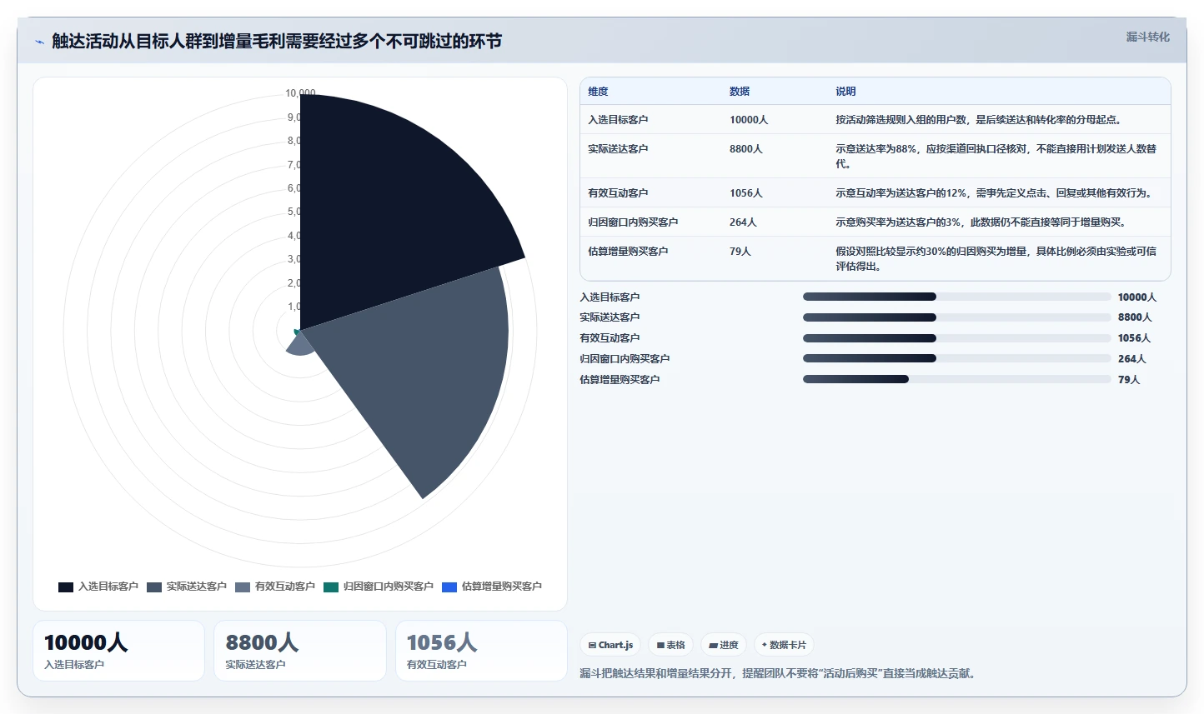This screenshot has width=1204, height=714.
Task: Click the 归因窗口内购买客户 table row label
Action: (633, 222)
